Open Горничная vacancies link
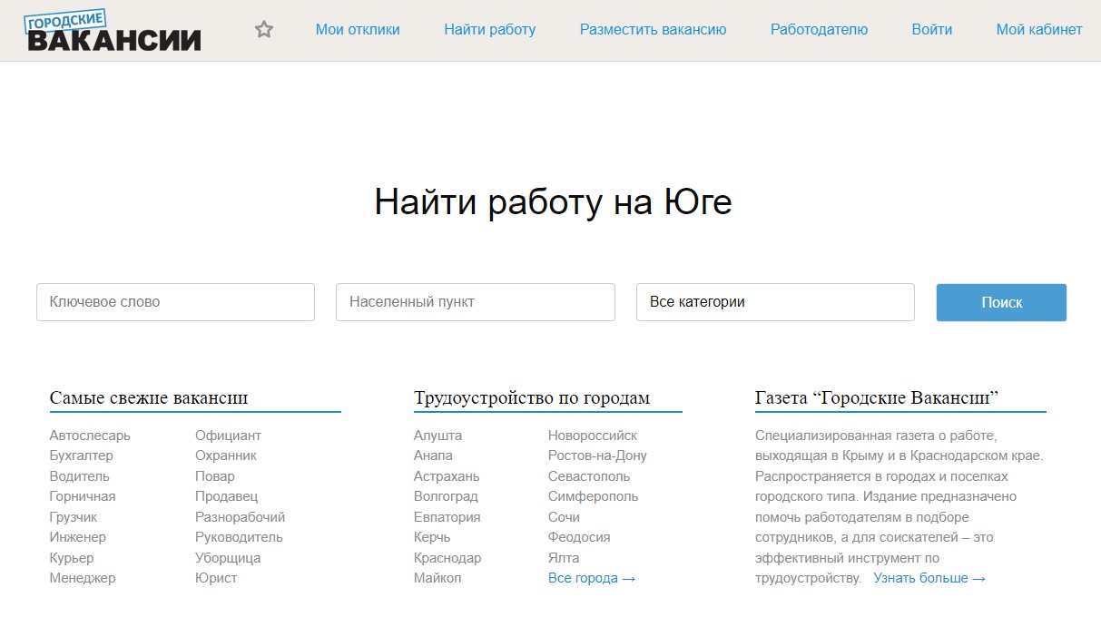The width and height of the screenshot is (1101, 617). (x=83, y=496)
